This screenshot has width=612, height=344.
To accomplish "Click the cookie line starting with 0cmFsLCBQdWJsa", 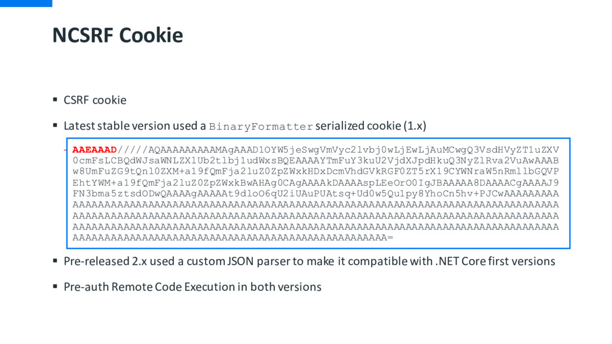I will 316,161.
